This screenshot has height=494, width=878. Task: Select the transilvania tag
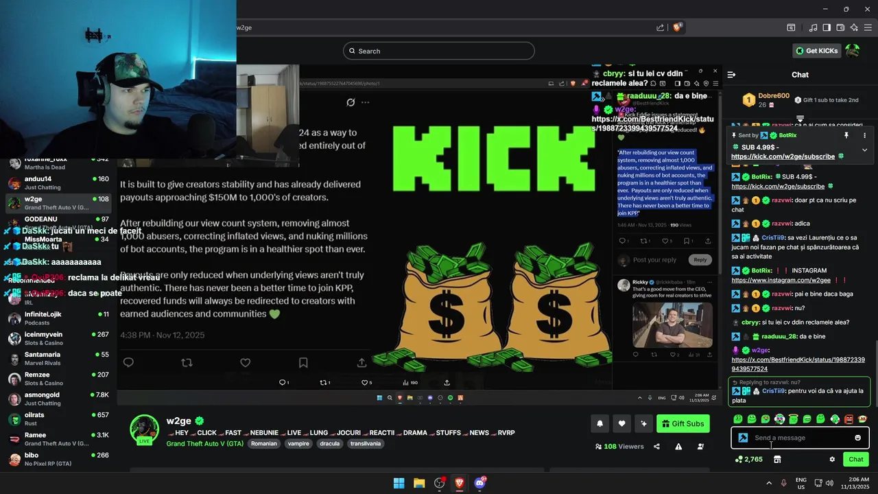365,444
